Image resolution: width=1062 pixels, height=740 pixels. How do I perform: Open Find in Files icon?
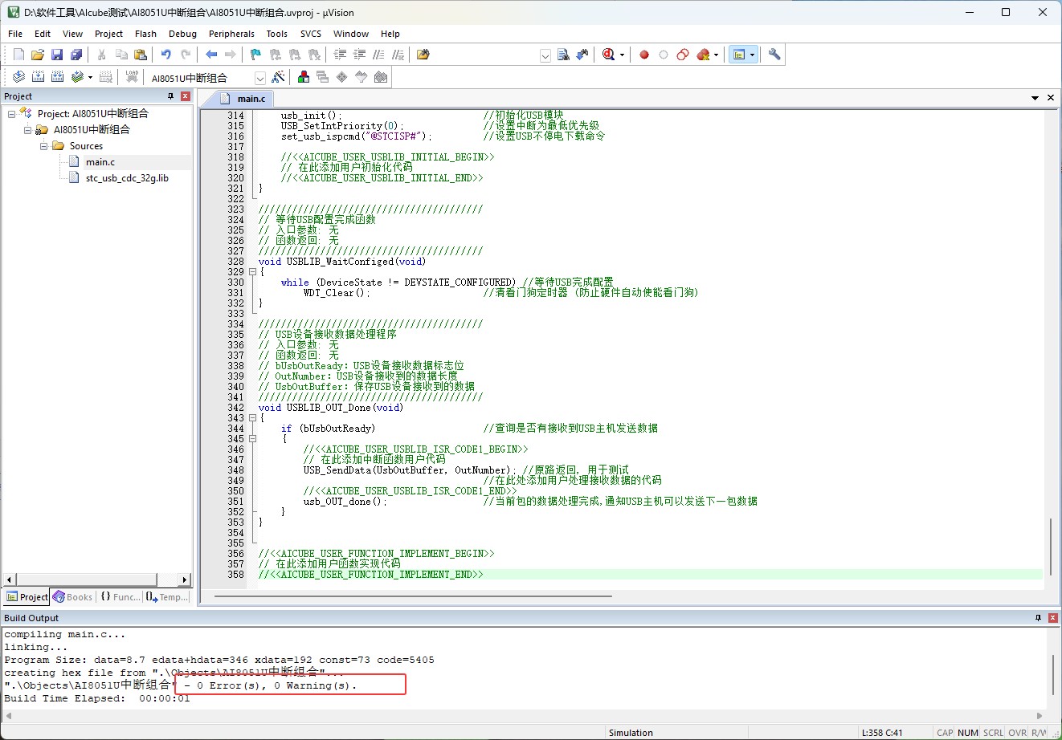click(423, 55)
